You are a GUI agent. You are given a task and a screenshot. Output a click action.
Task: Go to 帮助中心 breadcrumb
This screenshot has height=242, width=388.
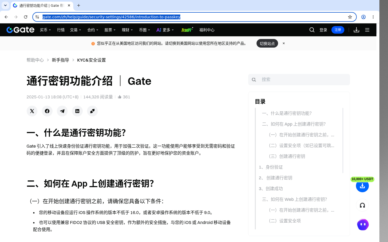[35, 60]
